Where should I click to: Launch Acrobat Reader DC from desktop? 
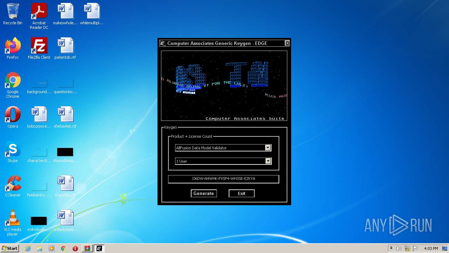coord(39,16)
